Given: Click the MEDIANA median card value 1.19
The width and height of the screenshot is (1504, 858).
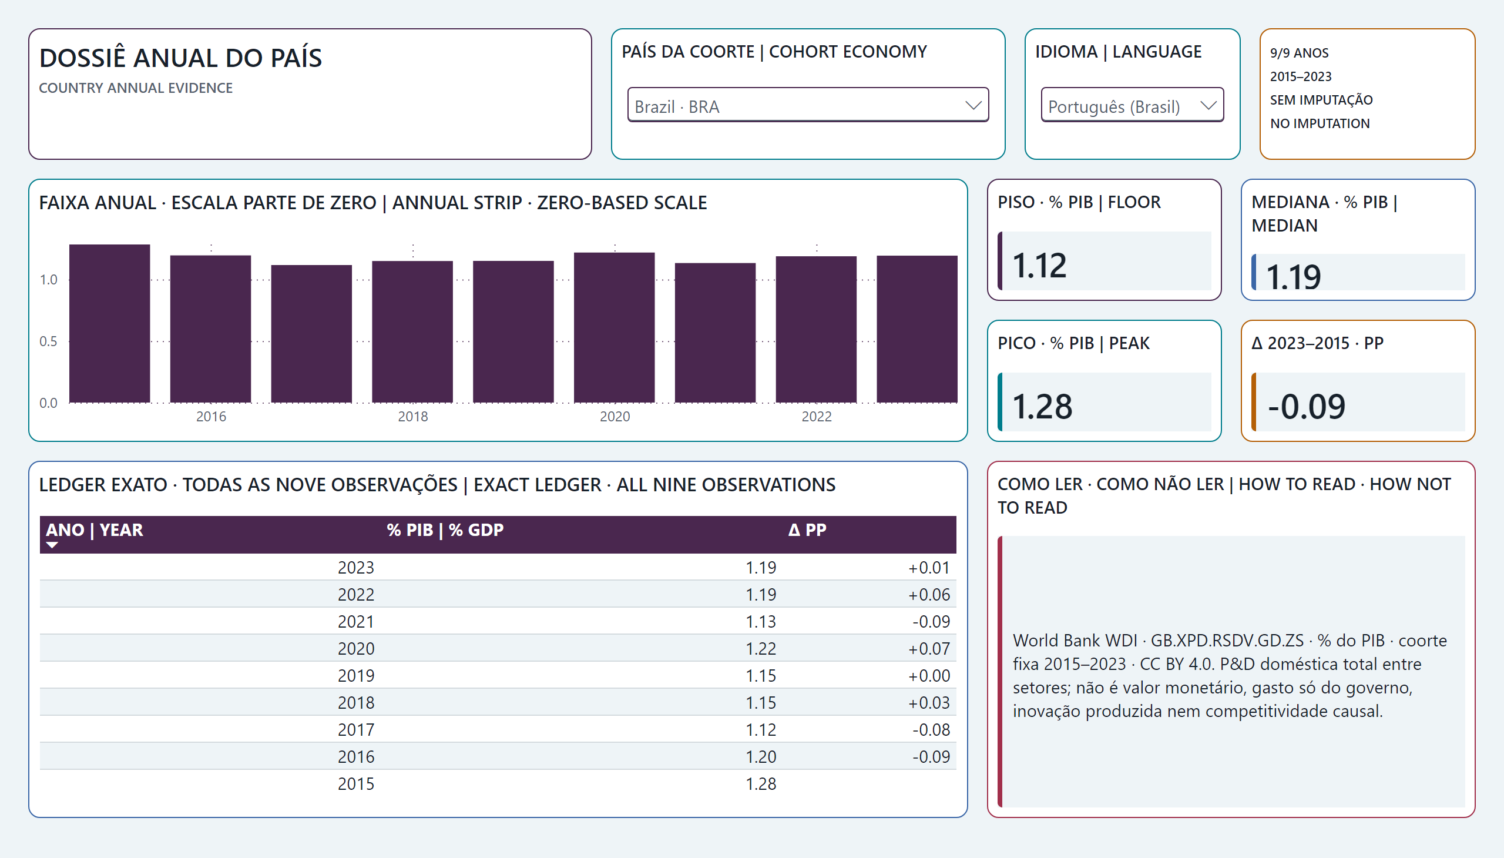Looking at the screenshot, I should [x=1293, y=277].
